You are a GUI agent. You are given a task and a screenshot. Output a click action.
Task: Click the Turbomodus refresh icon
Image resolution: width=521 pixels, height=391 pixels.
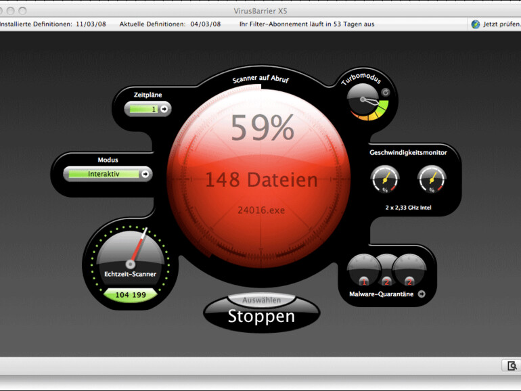386,93
